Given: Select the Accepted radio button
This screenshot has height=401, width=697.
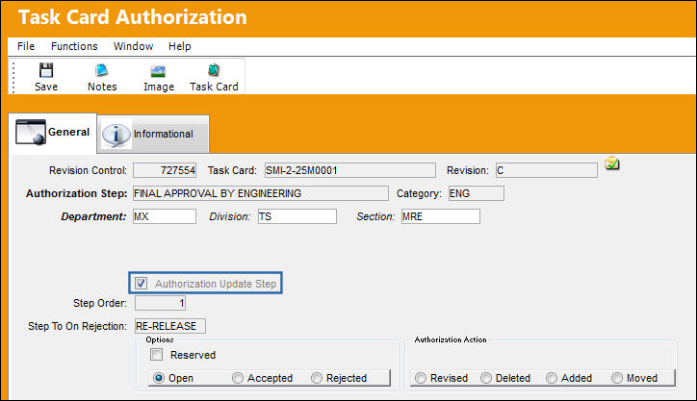Looking at the screenshot, I should point(238,378).
